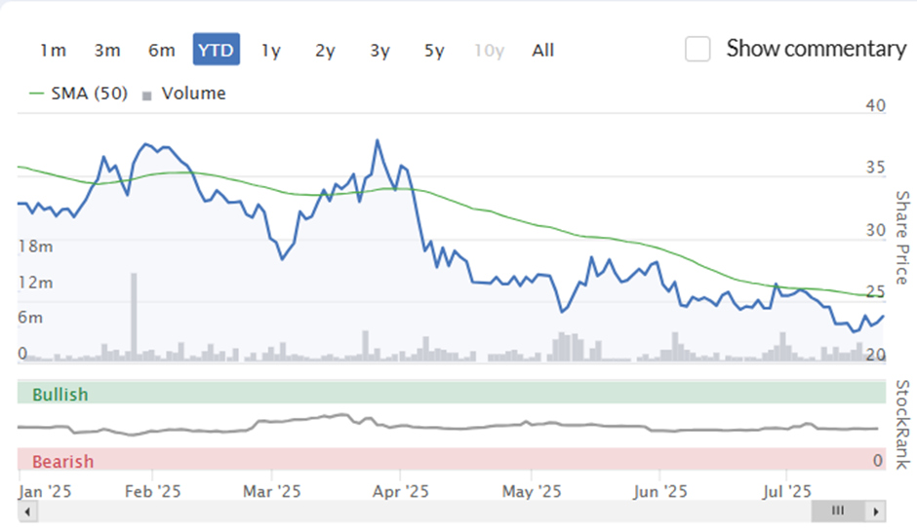Click the Bearish red band

(x=452, y=460)
